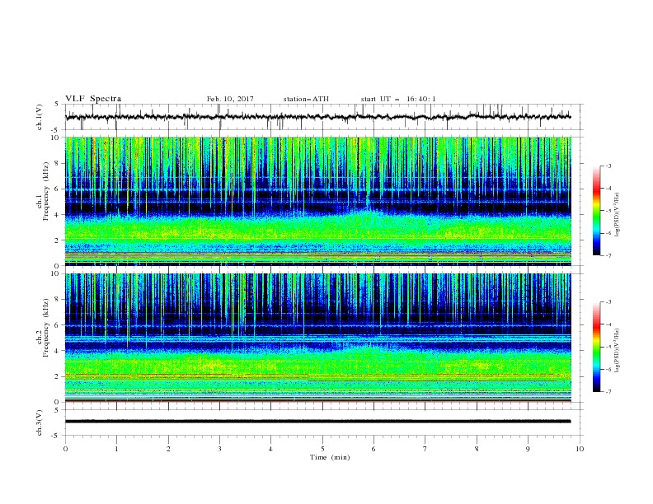
Task: Click the 'ch.1(V)' axis label
Action: coord(40,117)
